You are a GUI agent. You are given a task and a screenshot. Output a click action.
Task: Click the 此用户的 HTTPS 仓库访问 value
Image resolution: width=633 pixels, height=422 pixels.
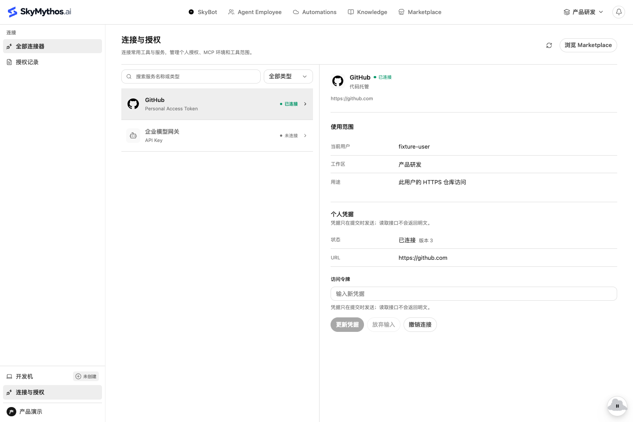[432, 182]
